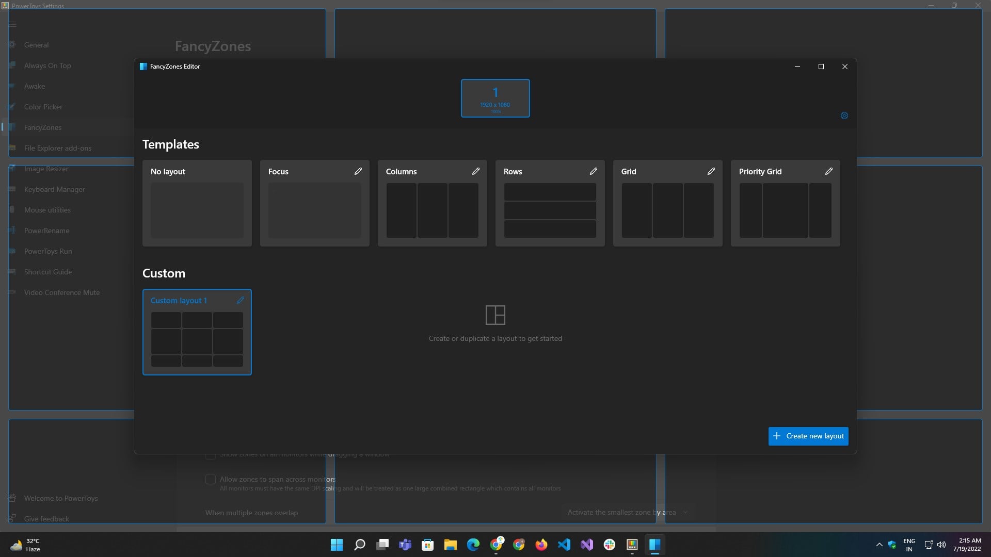Open Color Picker settings page
991x557 pixels.
click(43, 107)
